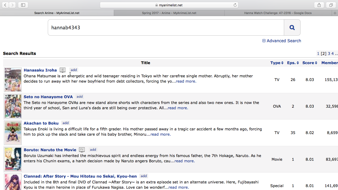Toggle the Safari sidebar button

[x=23, y=5]
